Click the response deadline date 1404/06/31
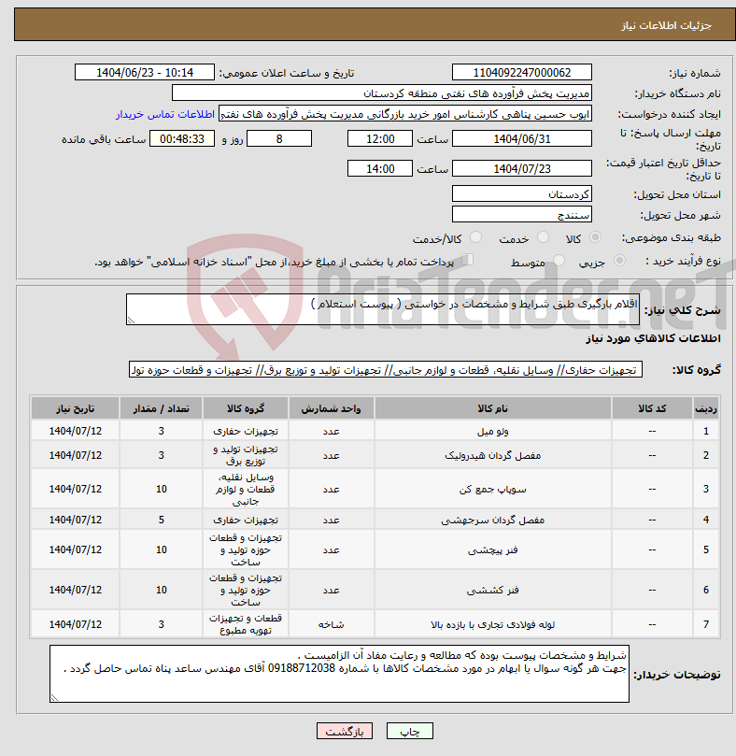Screen dimensions: 736x756 click(x=522, y=139)
